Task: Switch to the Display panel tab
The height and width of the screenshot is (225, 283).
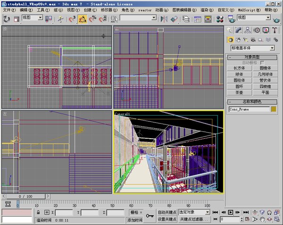Action: point(266,30)
